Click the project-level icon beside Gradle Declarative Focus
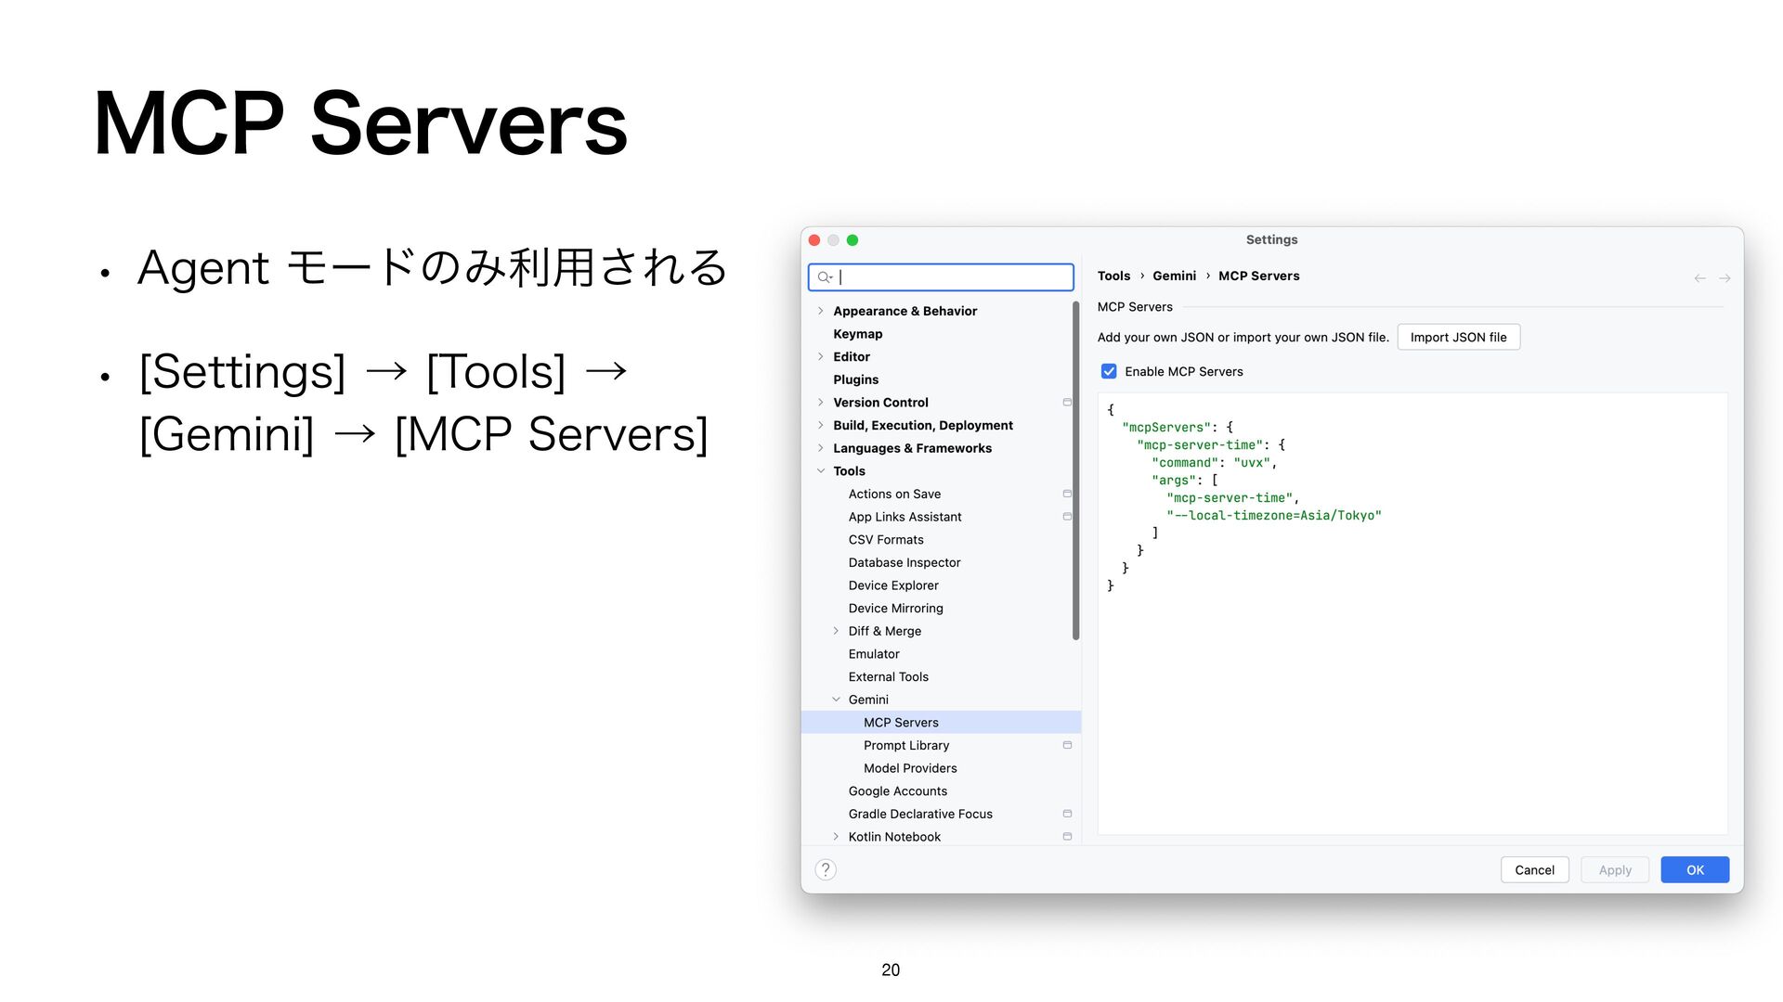 pos(1067,814)
